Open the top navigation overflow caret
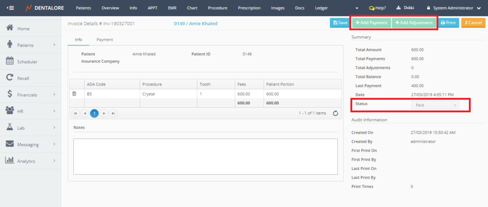The width and height of the screenshot is (488, 207). [357, 8]
